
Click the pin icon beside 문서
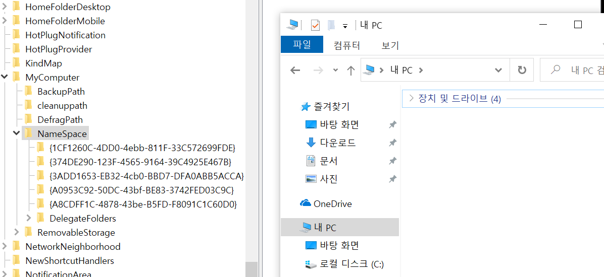pos(392,161)
